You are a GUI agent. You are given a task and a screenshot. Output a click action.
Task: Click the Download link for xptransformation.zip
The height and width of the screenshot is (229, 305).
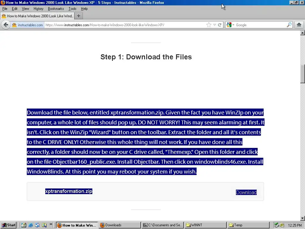pyautogui.click(x=246, y=192)
